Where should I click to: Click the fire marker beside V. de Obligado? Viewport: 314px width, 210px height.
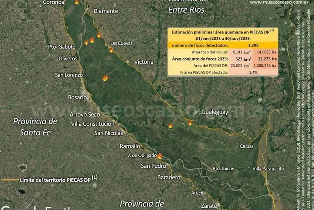pyautogui.click(x=160, y=156)
